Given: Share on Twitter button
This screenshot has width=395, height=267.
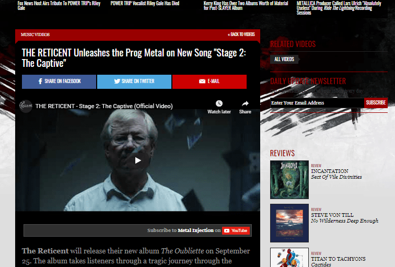Looking at the screenshot, I should [134, 82].
